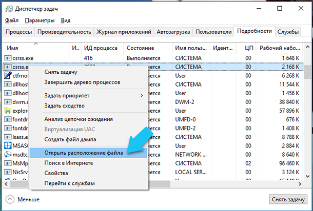Click the UMFD-0 user name cell
This screenshot has width=313, height=211.
tap(185, 119)
